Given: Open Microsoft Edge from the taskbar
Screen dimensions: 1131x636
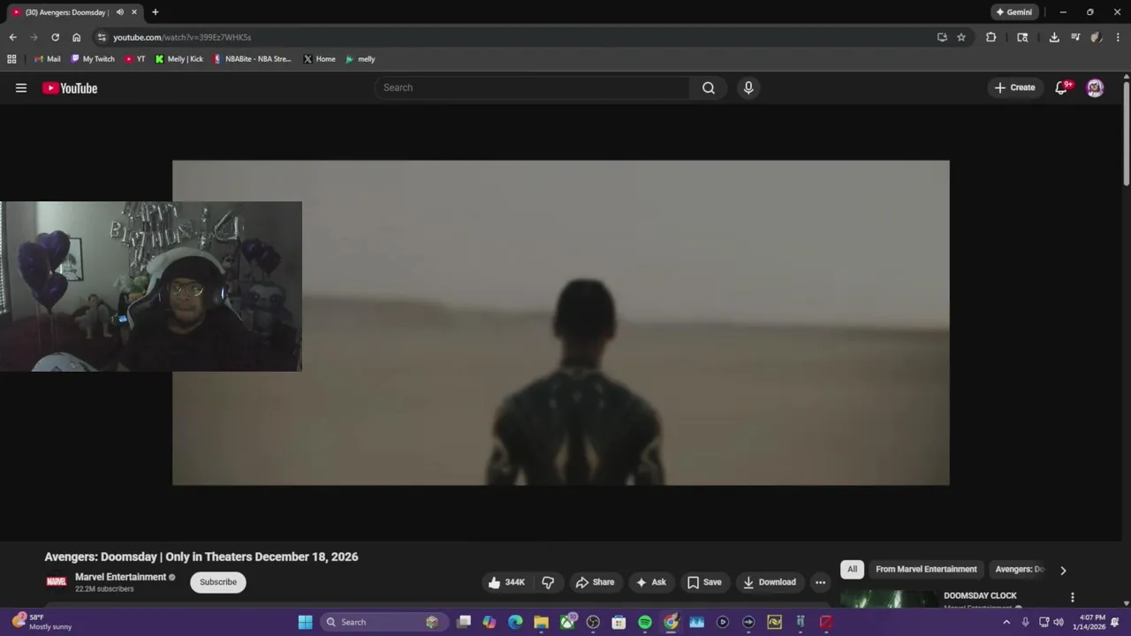Looking at the screenshot, I should (x=515, y=622).
